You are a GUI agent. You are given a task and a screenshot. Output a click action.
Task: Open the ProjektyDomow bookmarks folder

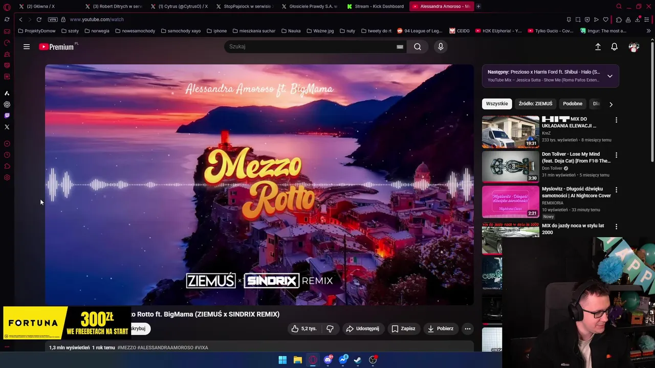(36, 31)
